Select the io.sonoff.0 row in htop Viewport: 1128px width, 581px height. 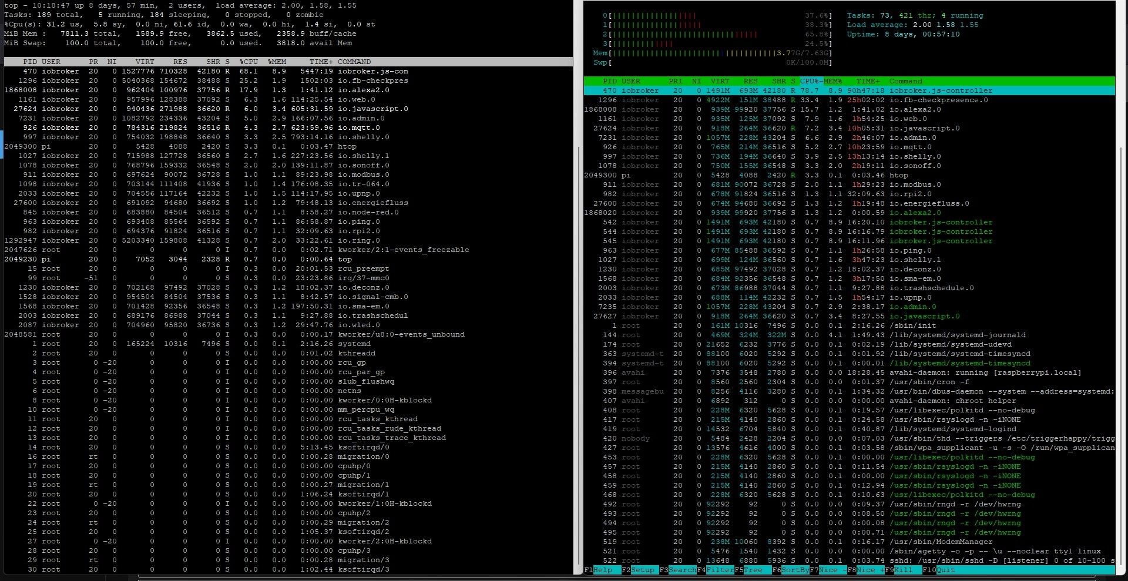tap(849, 166)
